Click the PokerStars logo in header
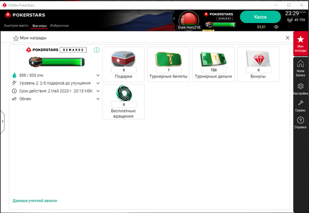Screen dimensions: 309x213 coord(25,15)
